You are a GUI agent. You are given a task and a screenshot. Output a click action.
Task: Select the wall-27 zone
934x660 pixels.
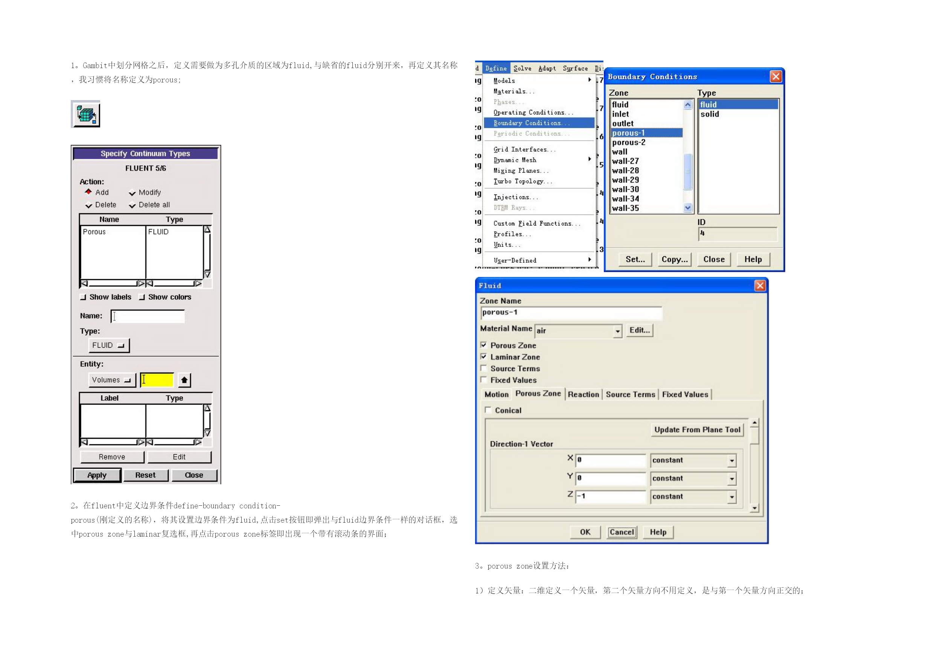click(x=647, y=161)
